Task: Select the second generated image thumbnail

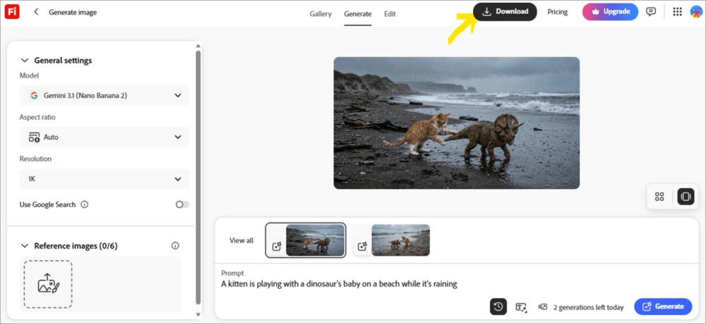Action: point(401,240)
